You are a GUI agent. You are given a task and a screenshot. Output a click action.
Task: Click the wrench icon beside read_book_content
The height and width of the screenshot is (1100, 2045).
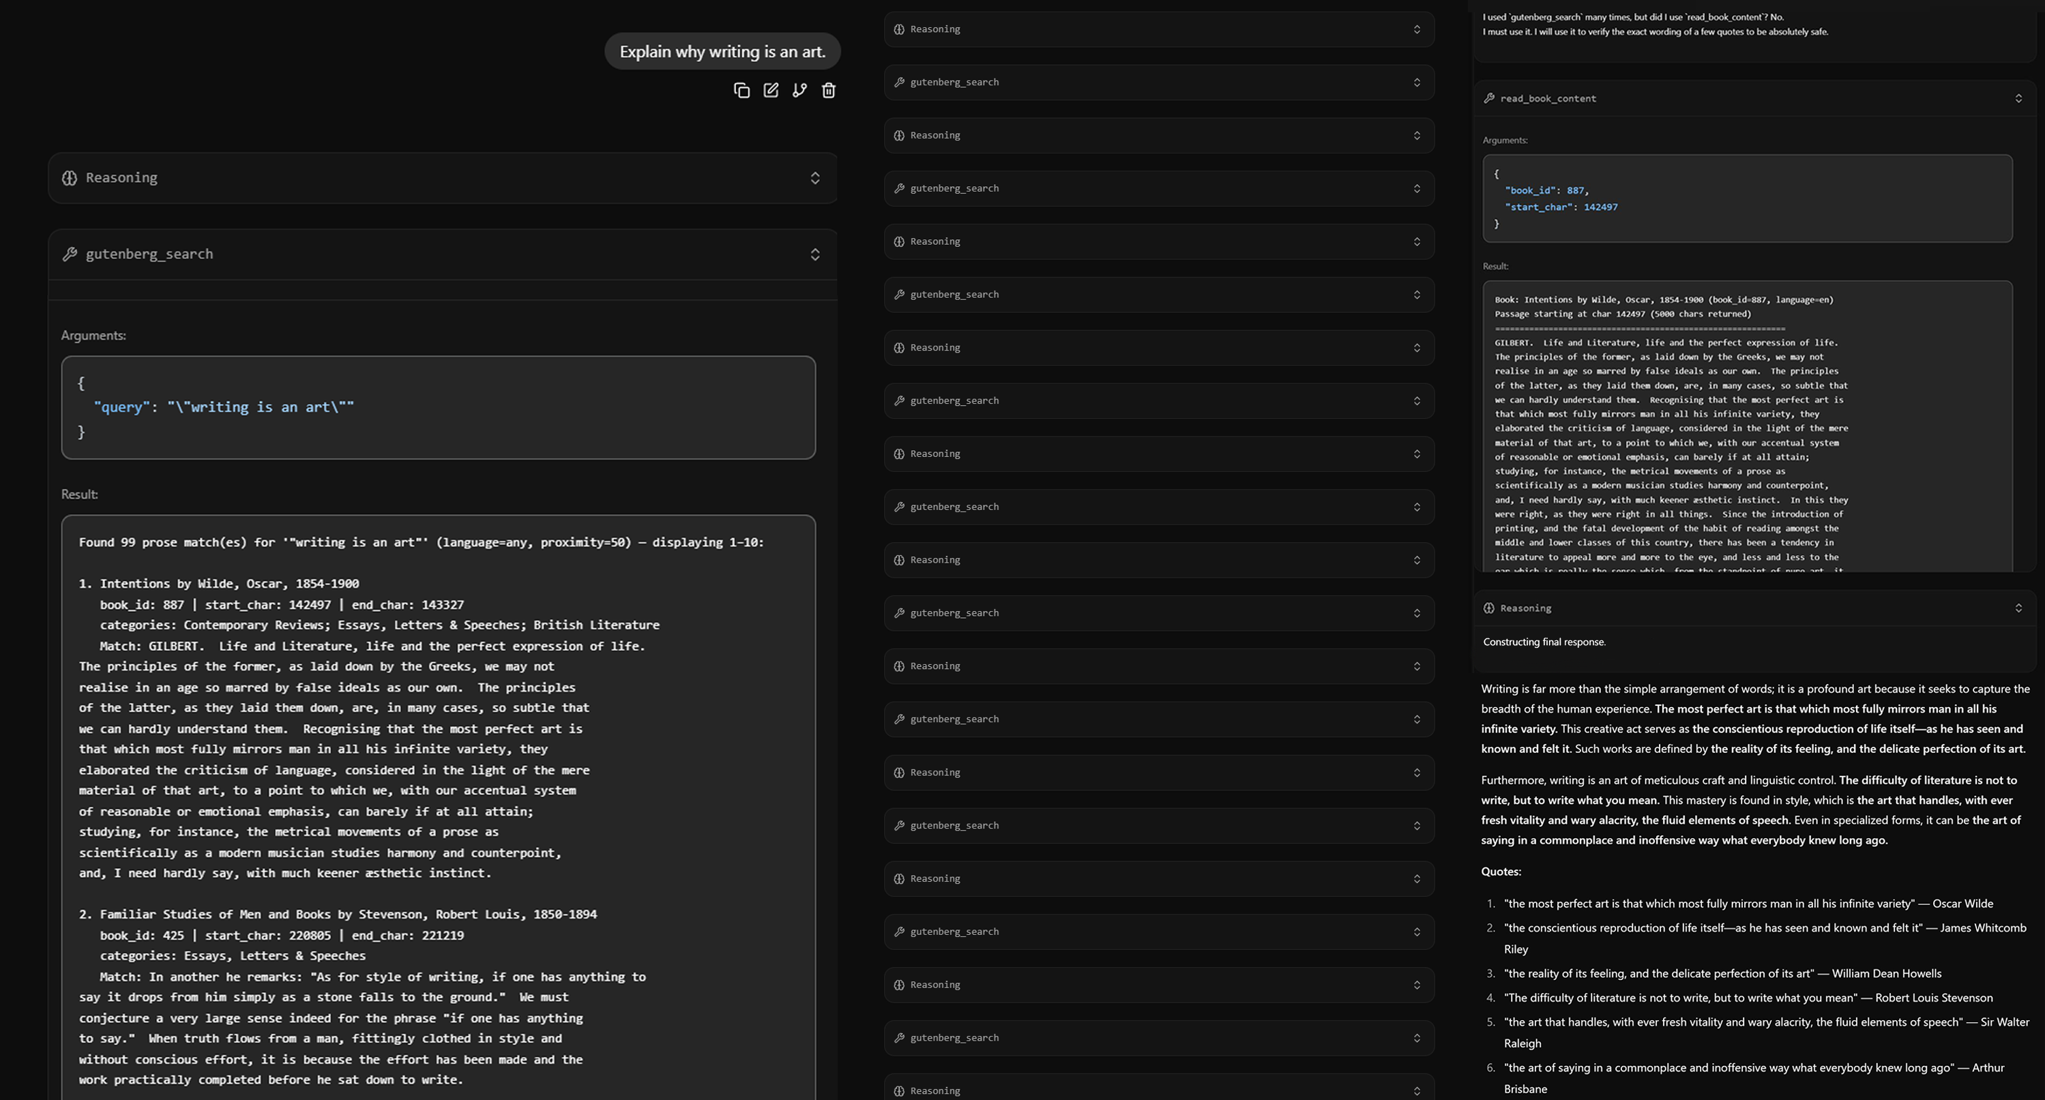(1489, 98)
